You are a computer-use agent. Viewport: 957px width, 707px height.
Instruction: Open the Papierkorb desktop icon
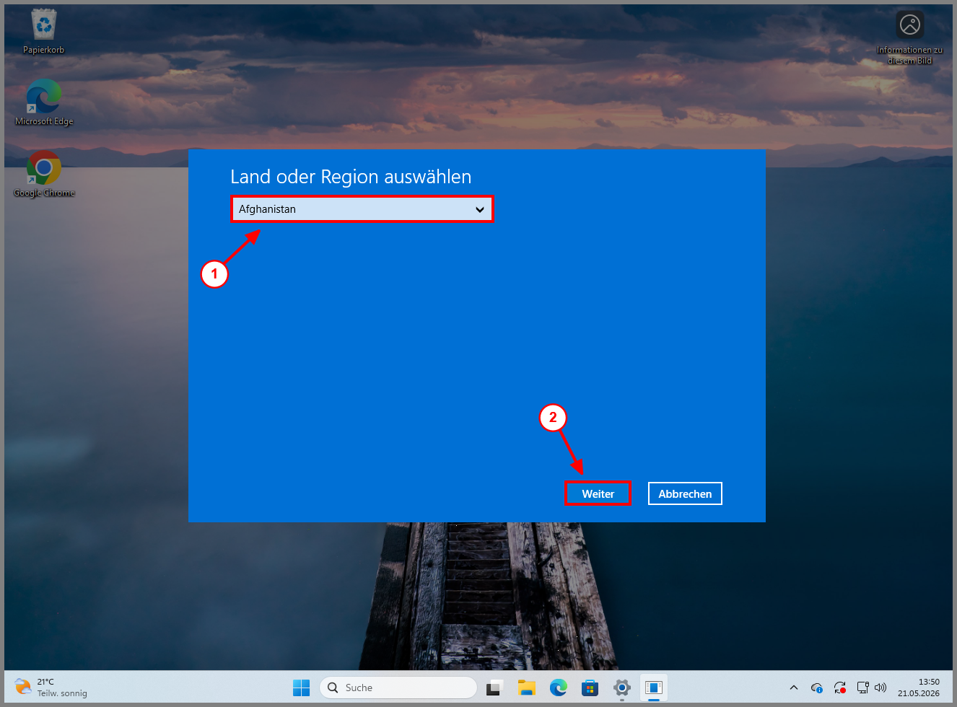pyautogui.click(x=44, y=32)
